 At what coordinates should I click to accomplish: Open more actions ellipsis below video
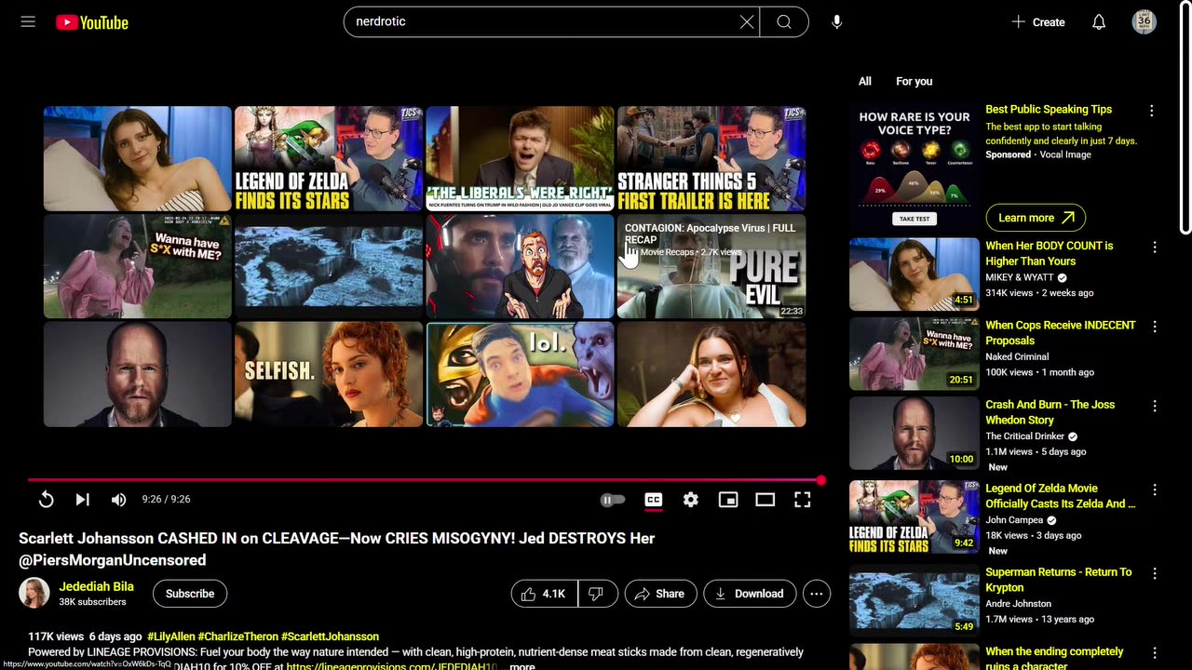coord(817,594)
